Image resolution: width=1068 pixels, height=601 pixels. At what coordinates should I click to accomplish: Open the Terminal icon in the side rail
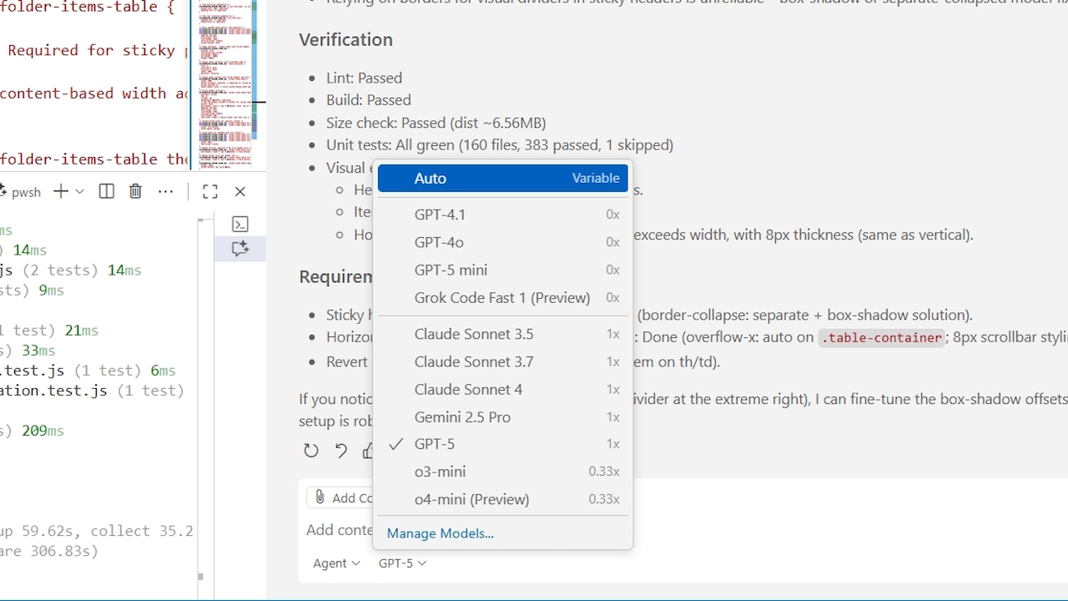pyautogui.click(x=240, y=224)
